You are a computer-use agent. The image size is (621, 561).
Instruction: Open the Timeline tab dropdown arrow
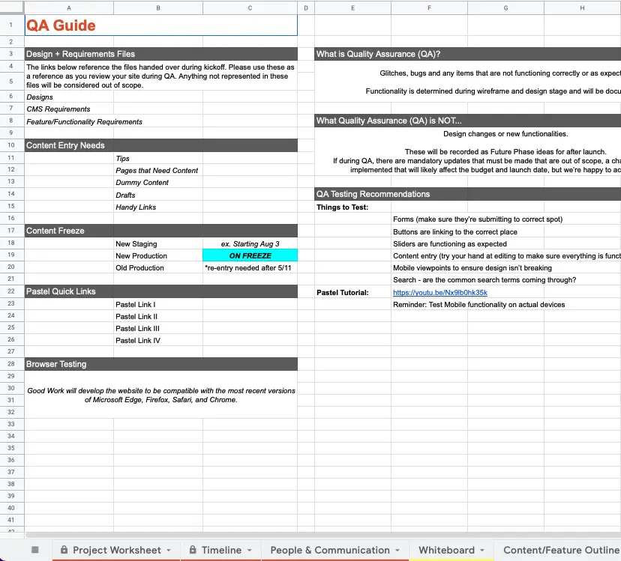pyautogui.click(x=249, y=551)
